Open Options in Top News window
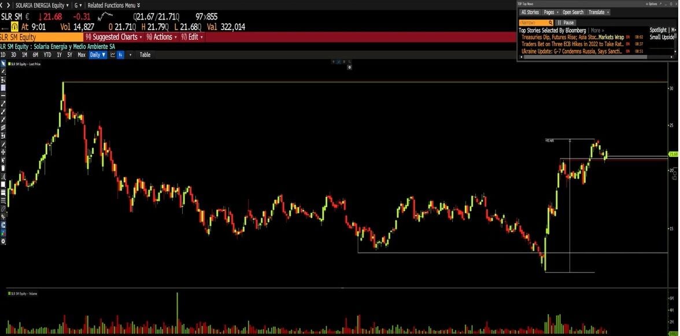The image size is (680, 336). [652, 3]
